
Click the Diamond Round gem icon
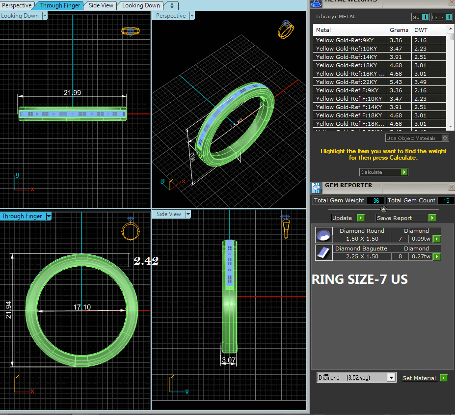pos(323,235)
